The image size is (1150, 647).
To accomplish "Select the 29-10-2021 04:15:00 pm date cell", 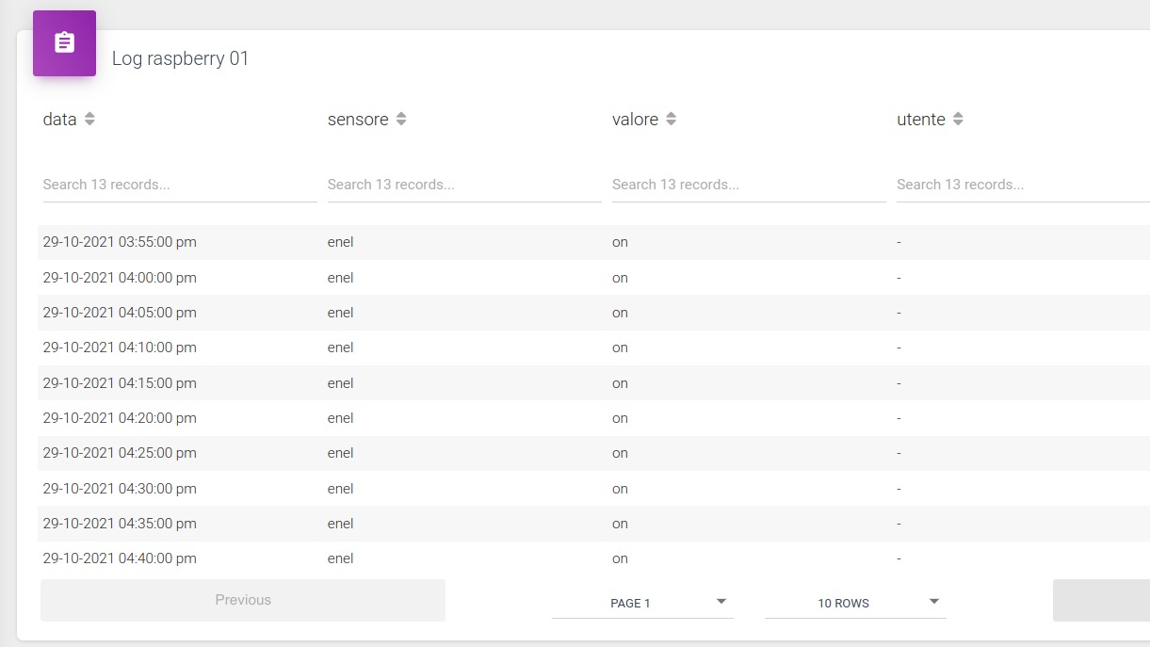I will [120, 383].
